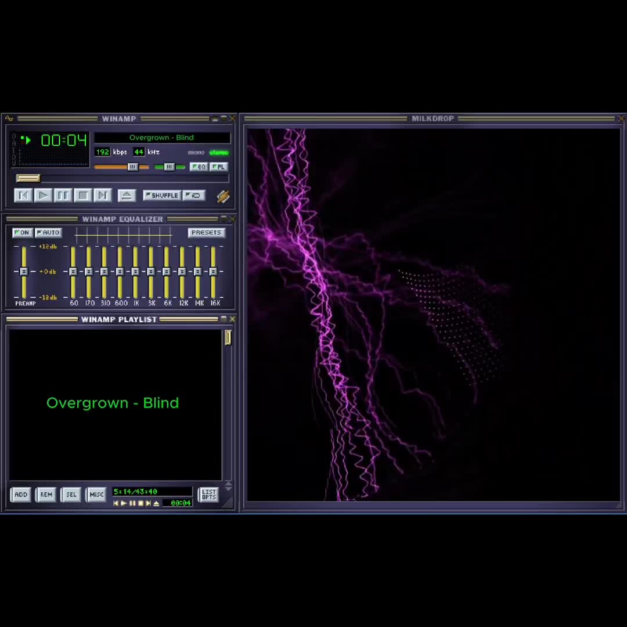Toggle the EQ window button
Viewport: 627px width, 627px height.
tap(199, 167)
